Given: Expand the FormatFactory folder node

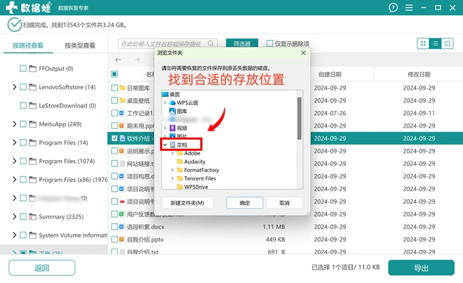Looking at the screenshot, I should 173,170.
